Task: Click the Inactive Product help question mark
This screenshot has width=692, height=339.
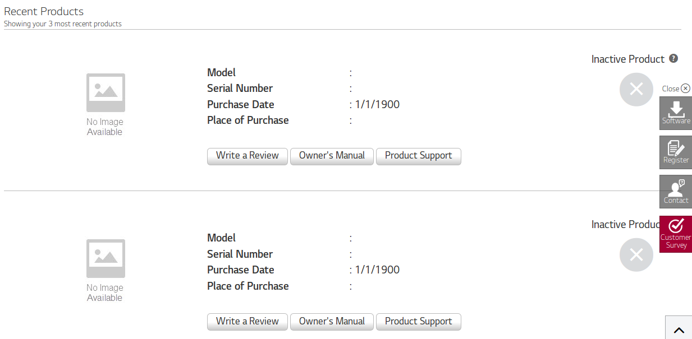Action: (673, 58)
